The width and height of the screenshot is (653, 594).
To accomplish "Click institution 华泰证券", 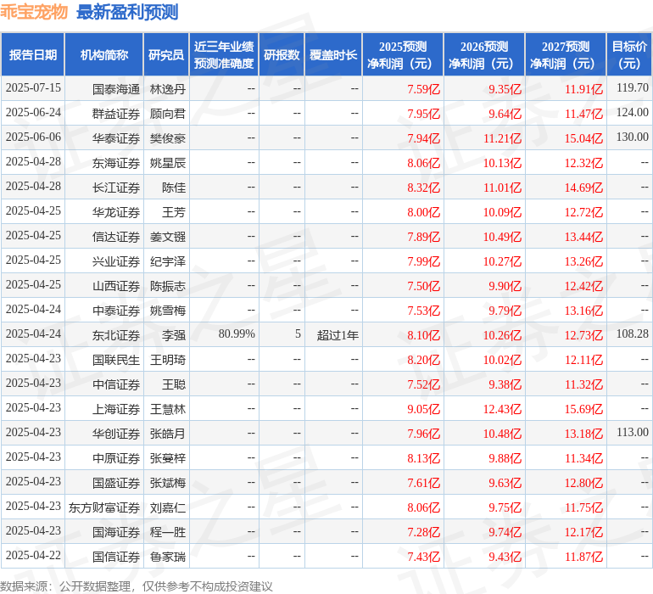I will [x=116, y=138].
